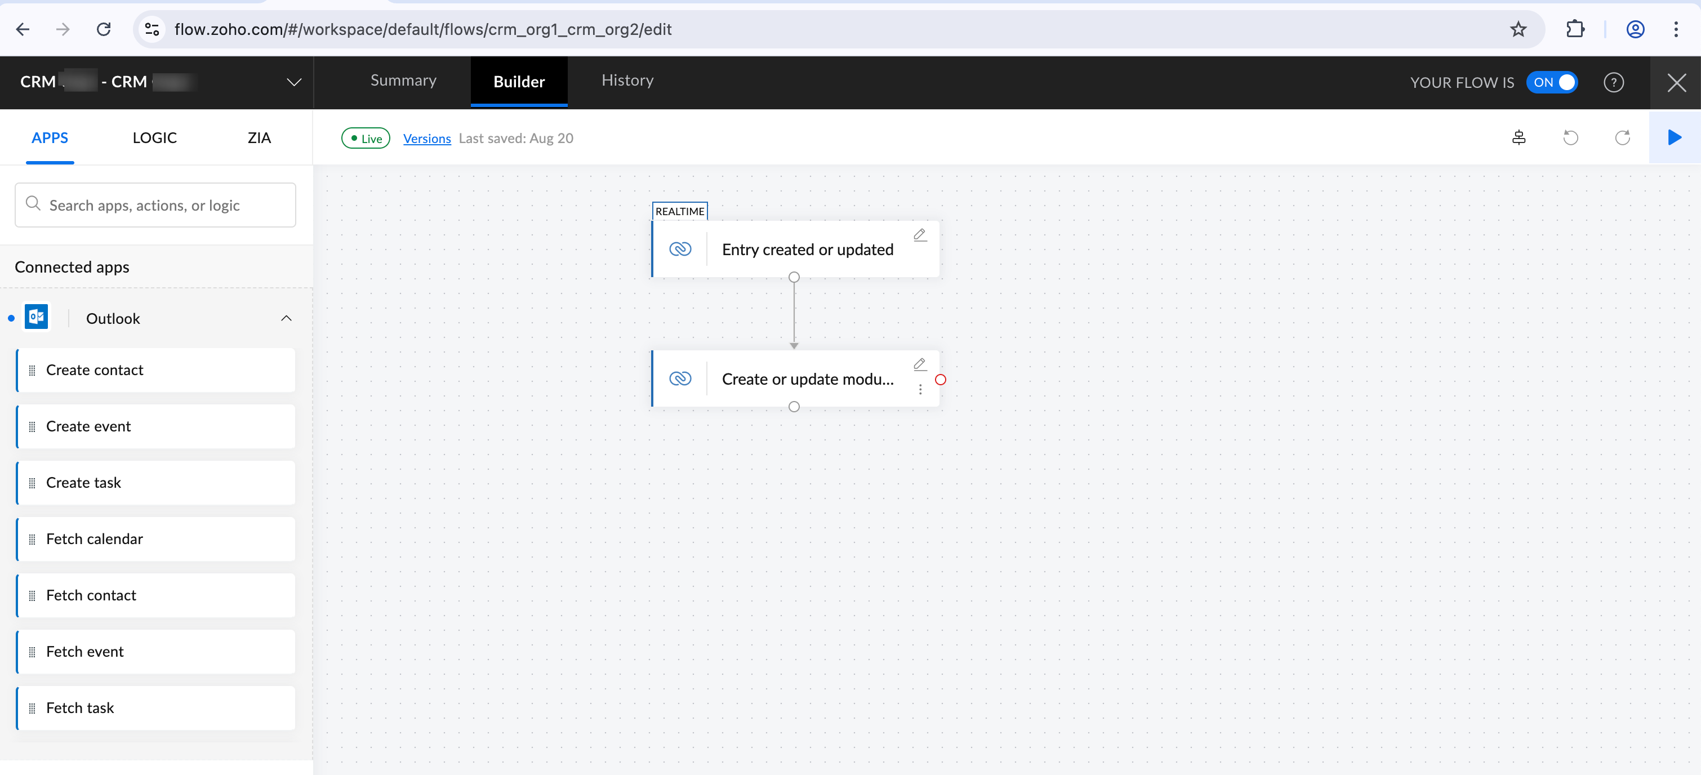Image resolution: width=1701 pixels, height=775 pixels.
Task: Select the Create contact action
Action: pos(156,371)
